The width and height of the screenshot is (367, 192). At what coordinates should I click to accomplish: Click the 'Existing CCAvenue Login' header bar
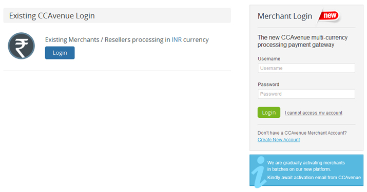click(117, 16)
